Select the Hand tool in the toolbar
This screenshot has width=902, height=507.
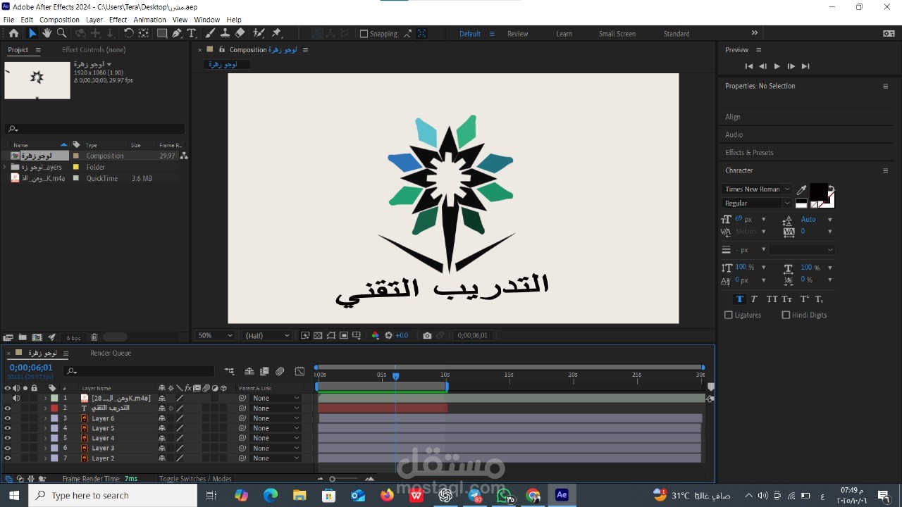[x=47, y=33]
